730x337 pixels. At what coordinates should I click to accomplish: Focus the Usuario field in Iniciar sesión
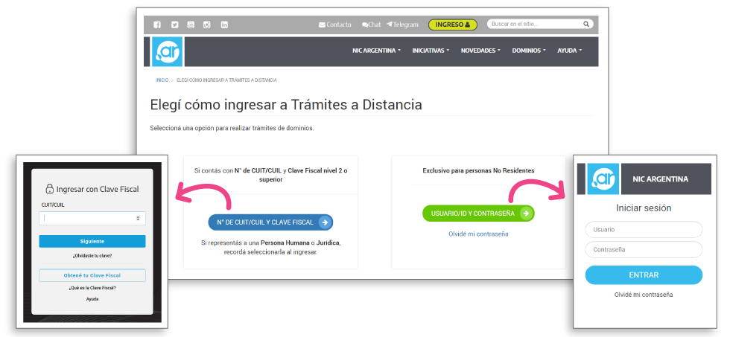coord(644,230)
